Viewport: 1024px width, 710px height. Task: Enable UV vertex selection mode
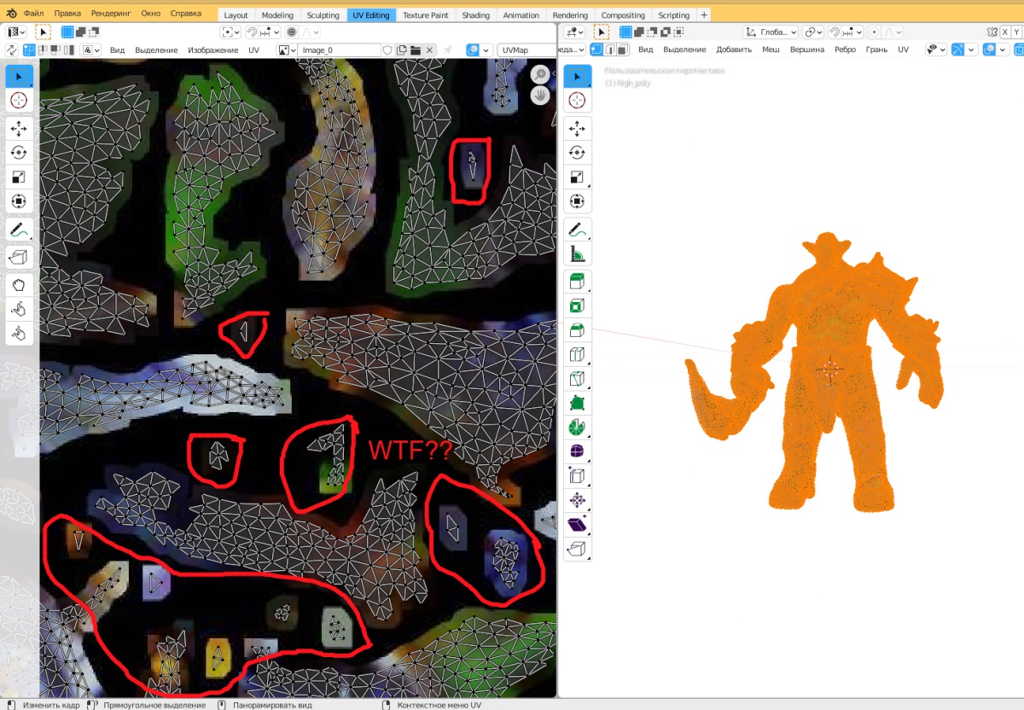click(29, 50)
